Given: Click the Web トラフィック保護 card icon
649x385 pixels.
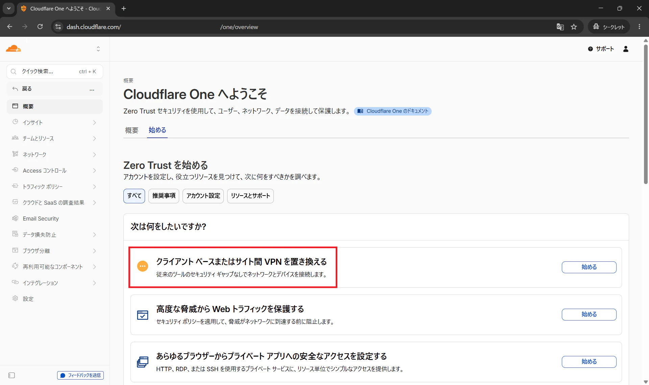Looking at the screenshot, I should 143,315.
